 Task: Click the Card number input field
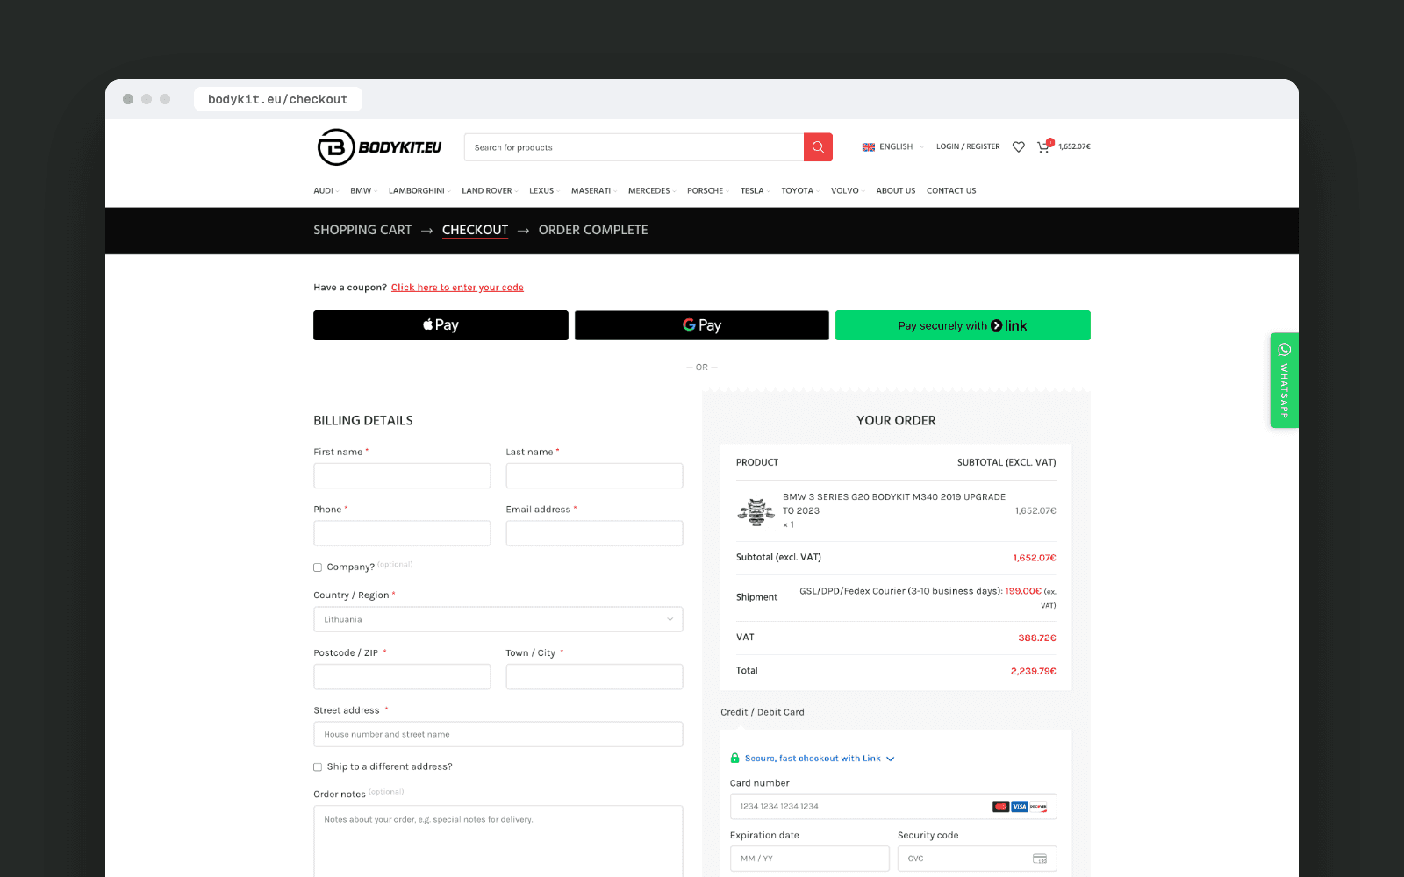[893, 806]
